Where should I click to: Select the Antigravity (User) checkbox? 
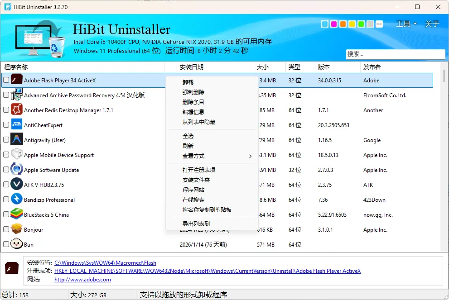(6, 140)
